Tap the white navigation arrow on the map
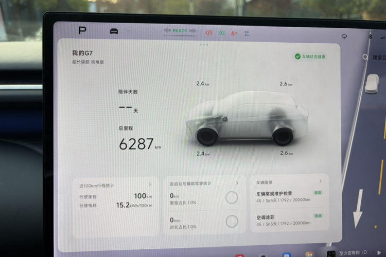Screen dimensions: 386x257 pyautogui.click(x=358, y=209)
